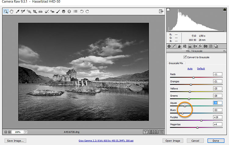Viewport: 229px width, 145px height.
Task: Toggle full screen mode icon
Action: (161, 12)
